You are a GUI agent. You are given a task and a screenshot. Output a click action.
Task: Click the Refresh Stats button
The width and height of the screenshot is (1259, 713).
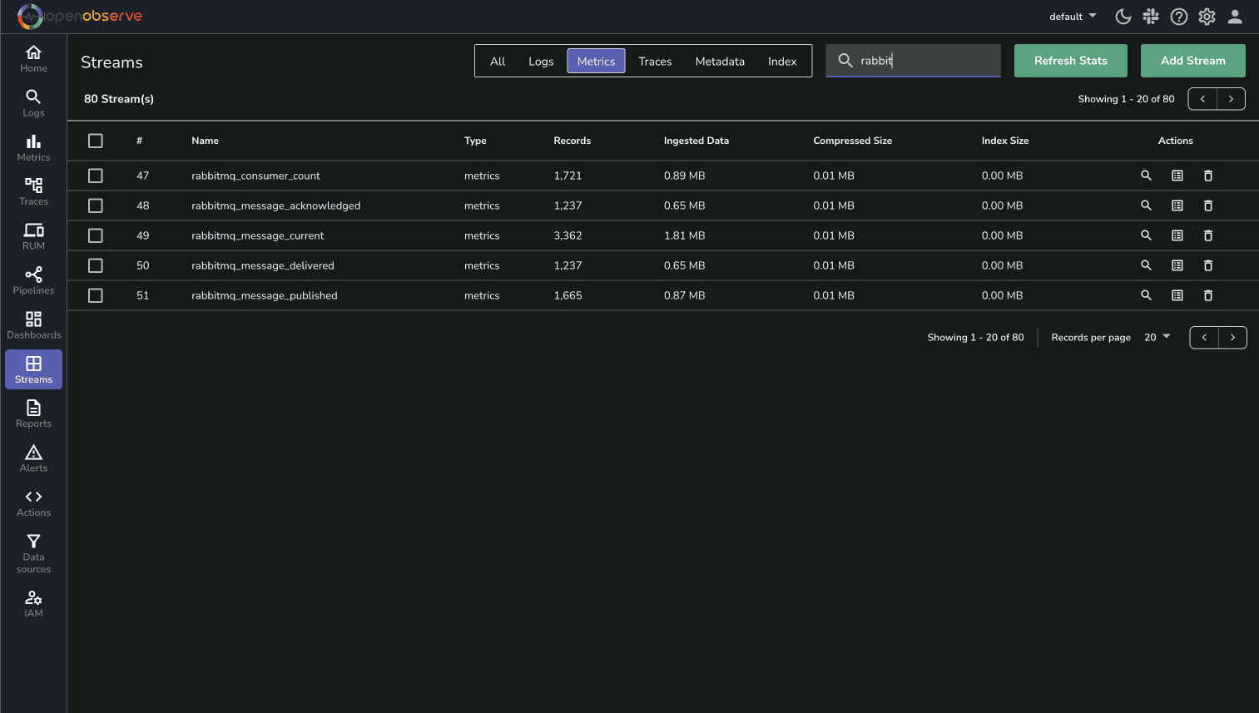tap(1070, 61)
